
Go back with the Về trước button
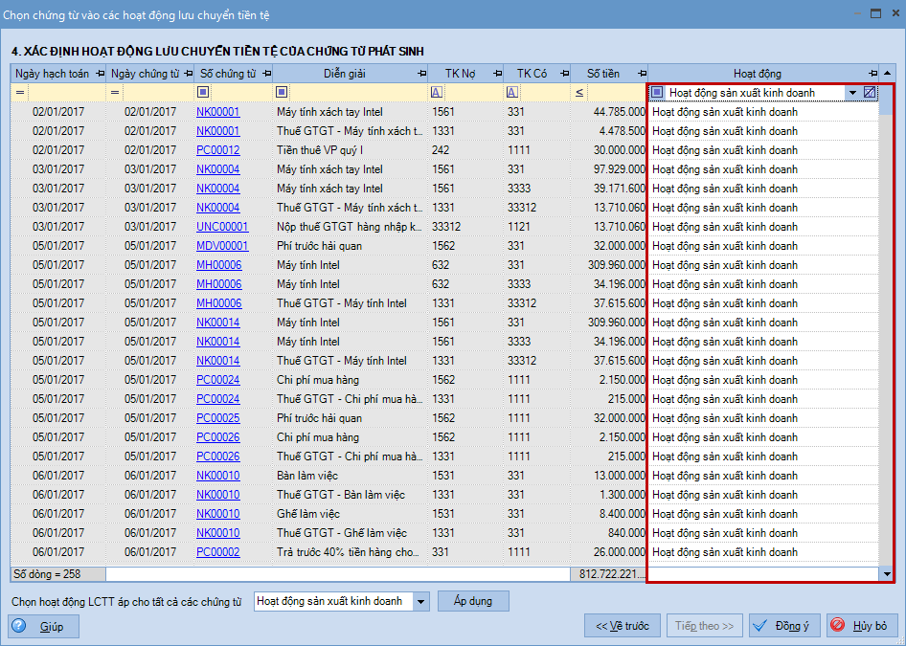pyautogui.click(x=622, y=626)
